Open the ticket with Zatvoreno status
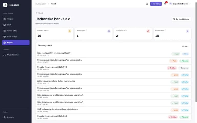This screenshot has width=197, height=123. [113, 68]
